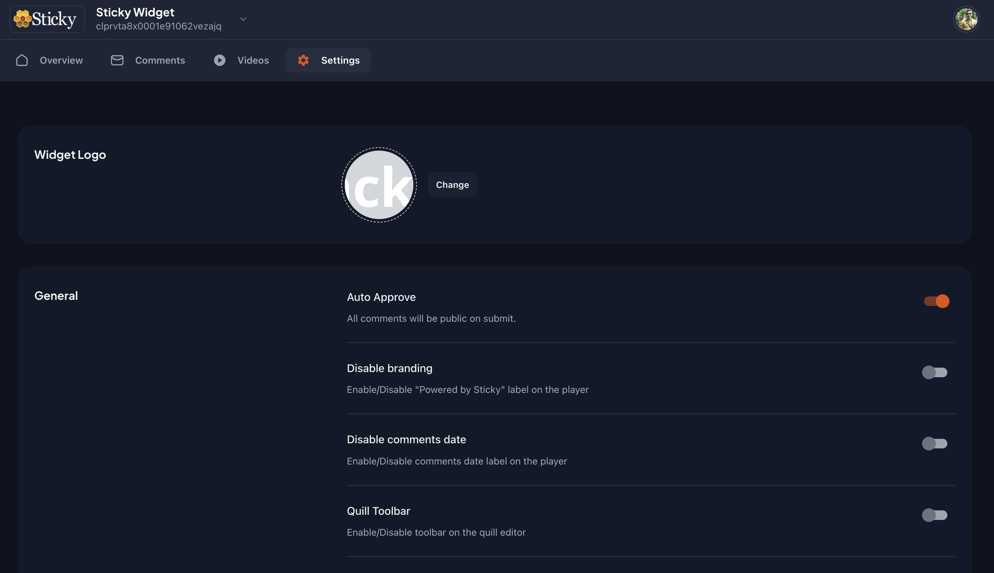Screen dimensions: 994x573
Task: Click widget ID clprvta8x0001e91062vezajq
Action: tap(158, 26)
